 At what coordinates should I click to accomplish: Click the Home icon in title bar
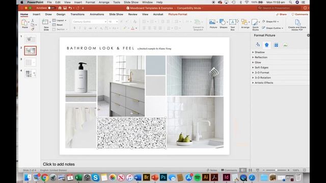tap(60, 8)
